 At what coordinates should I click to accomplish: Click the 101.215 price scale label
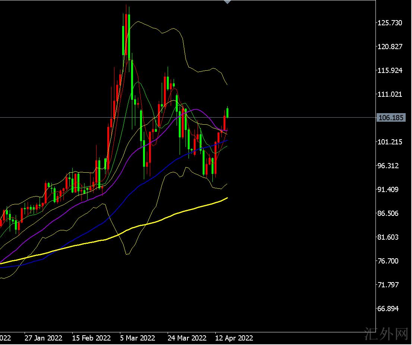pyautogui.click(x=390, y=142)
